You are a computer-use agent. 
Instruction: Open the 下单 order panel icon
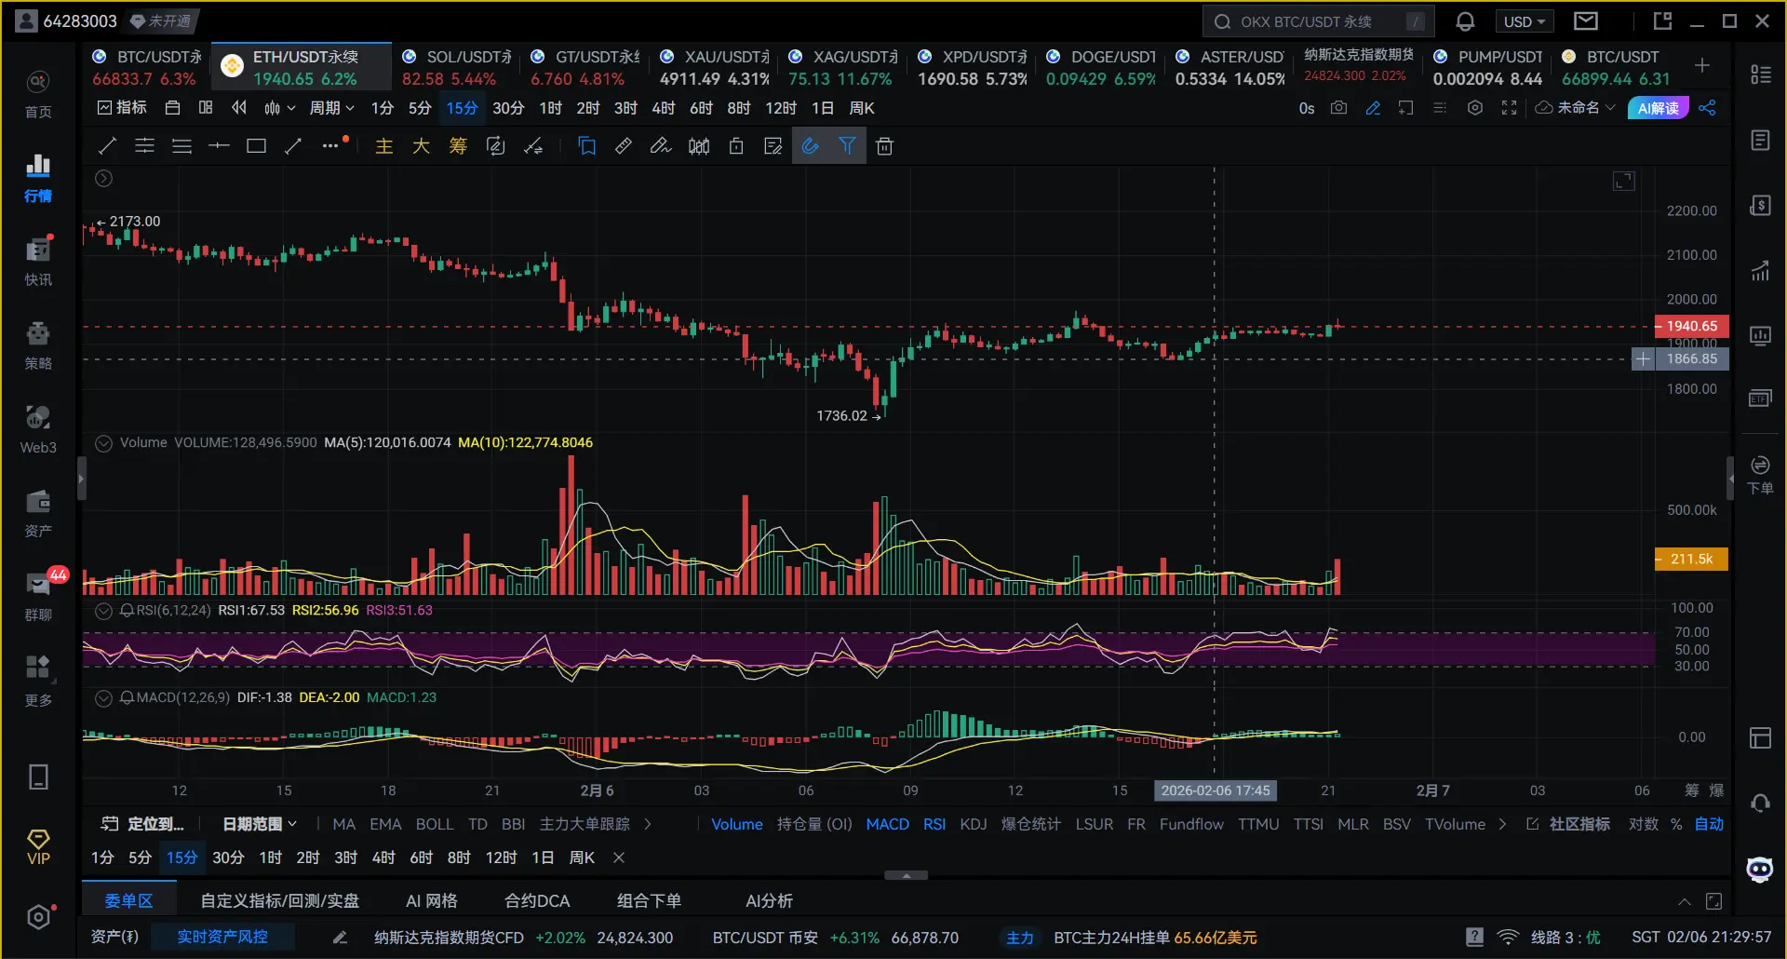[x=1760, y=475]
